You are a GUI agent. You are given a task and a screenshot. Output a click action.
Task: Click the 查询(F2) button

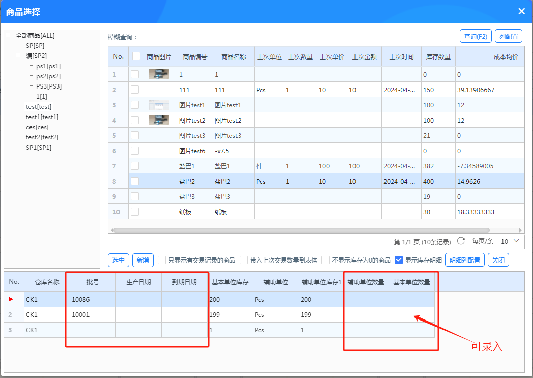[x=476, y=36]
